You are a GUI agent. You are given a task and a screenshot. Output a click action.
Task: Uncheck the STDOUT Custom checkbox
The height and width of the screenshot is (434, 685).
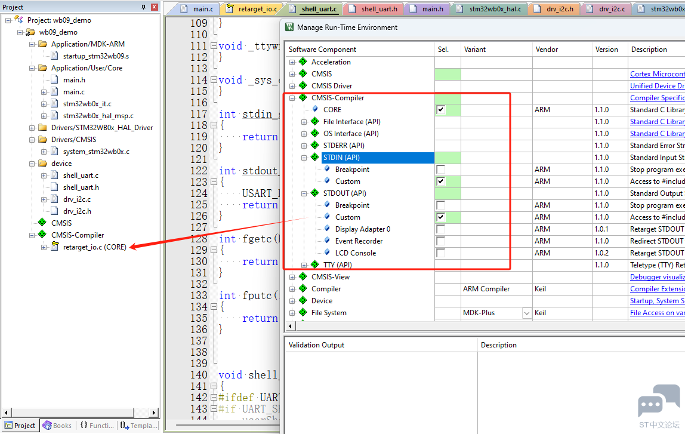[441, 217]
